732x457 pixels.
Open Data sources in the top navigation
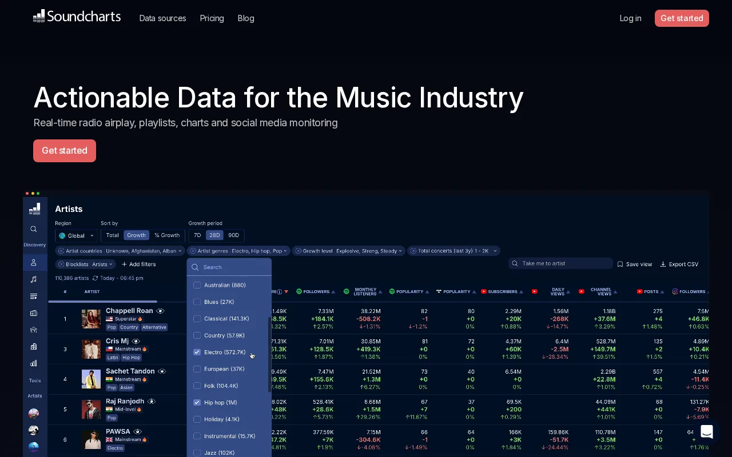(162, 18)
